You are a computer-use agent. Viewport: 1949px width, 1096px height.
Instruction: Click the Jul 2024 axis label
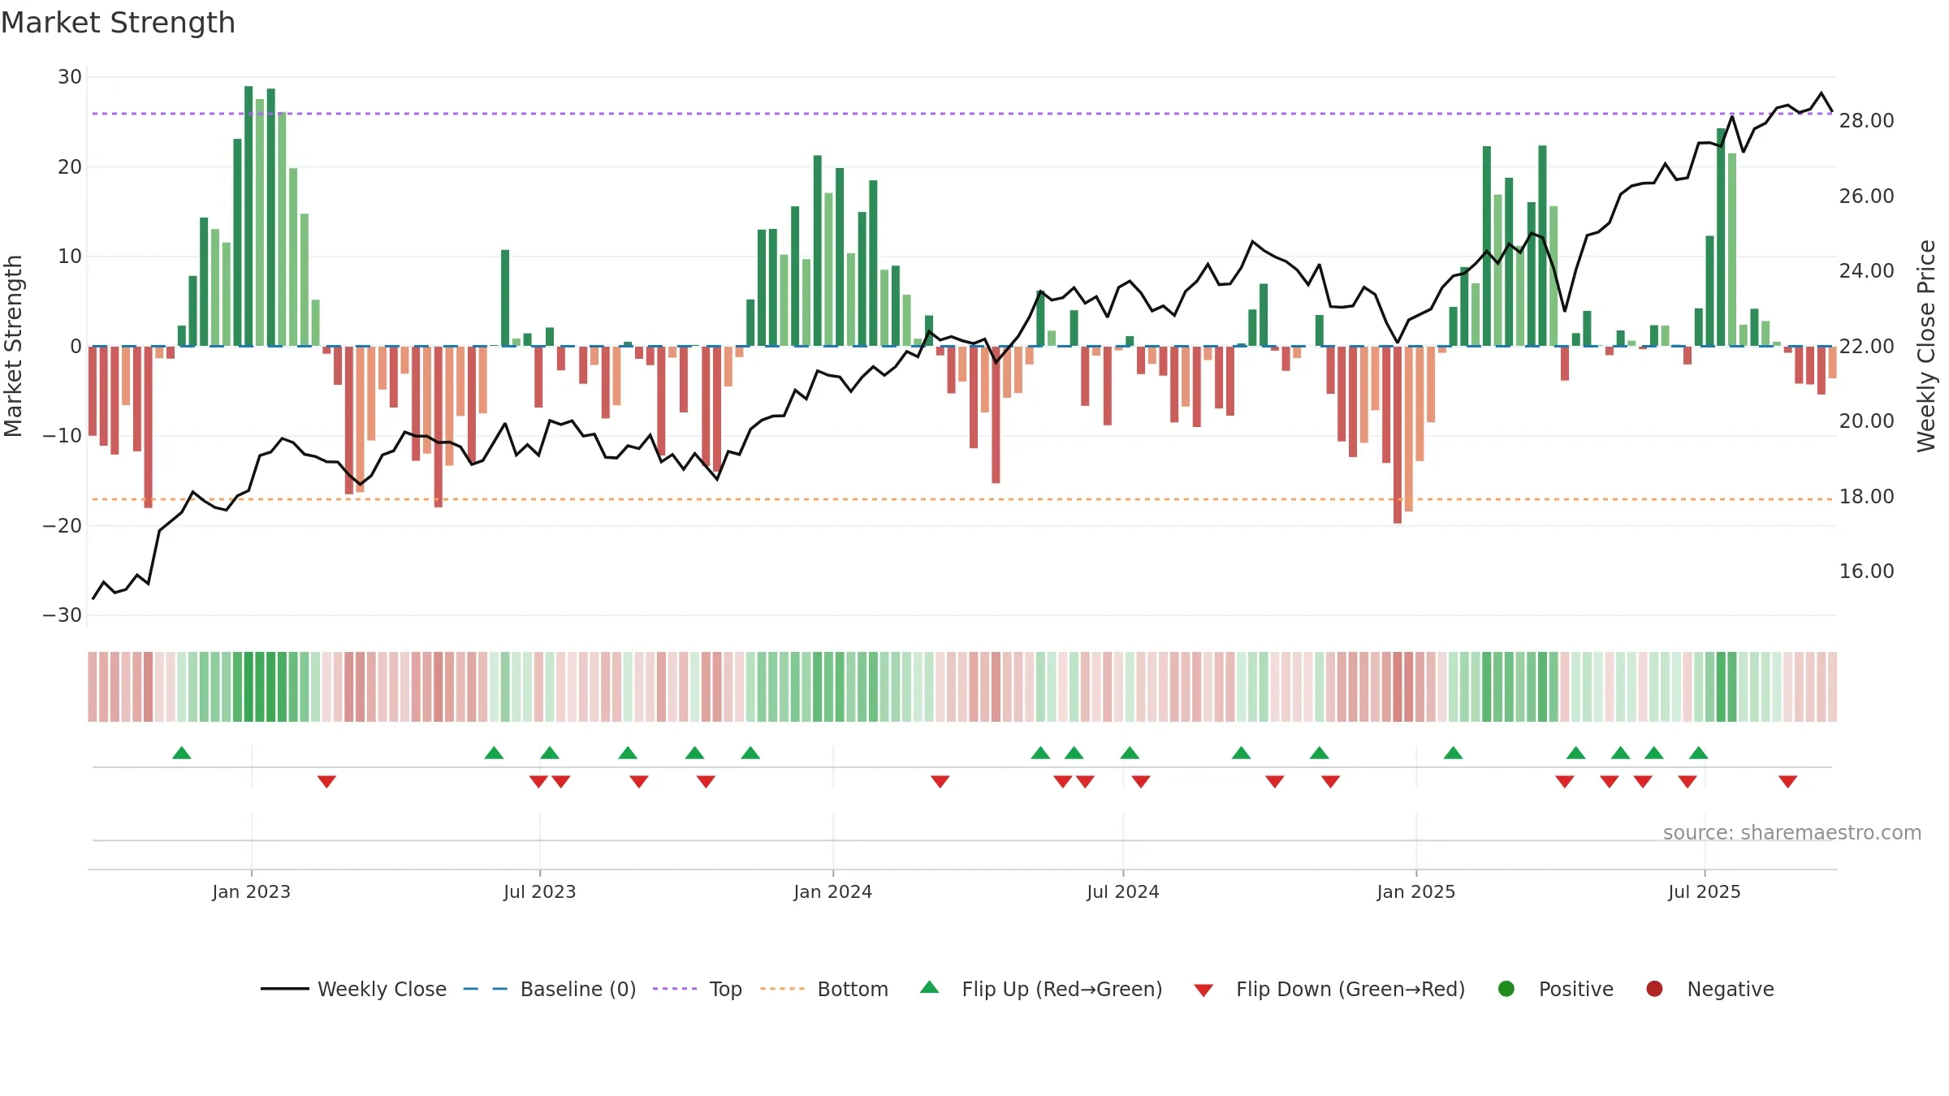[1123, 892]
